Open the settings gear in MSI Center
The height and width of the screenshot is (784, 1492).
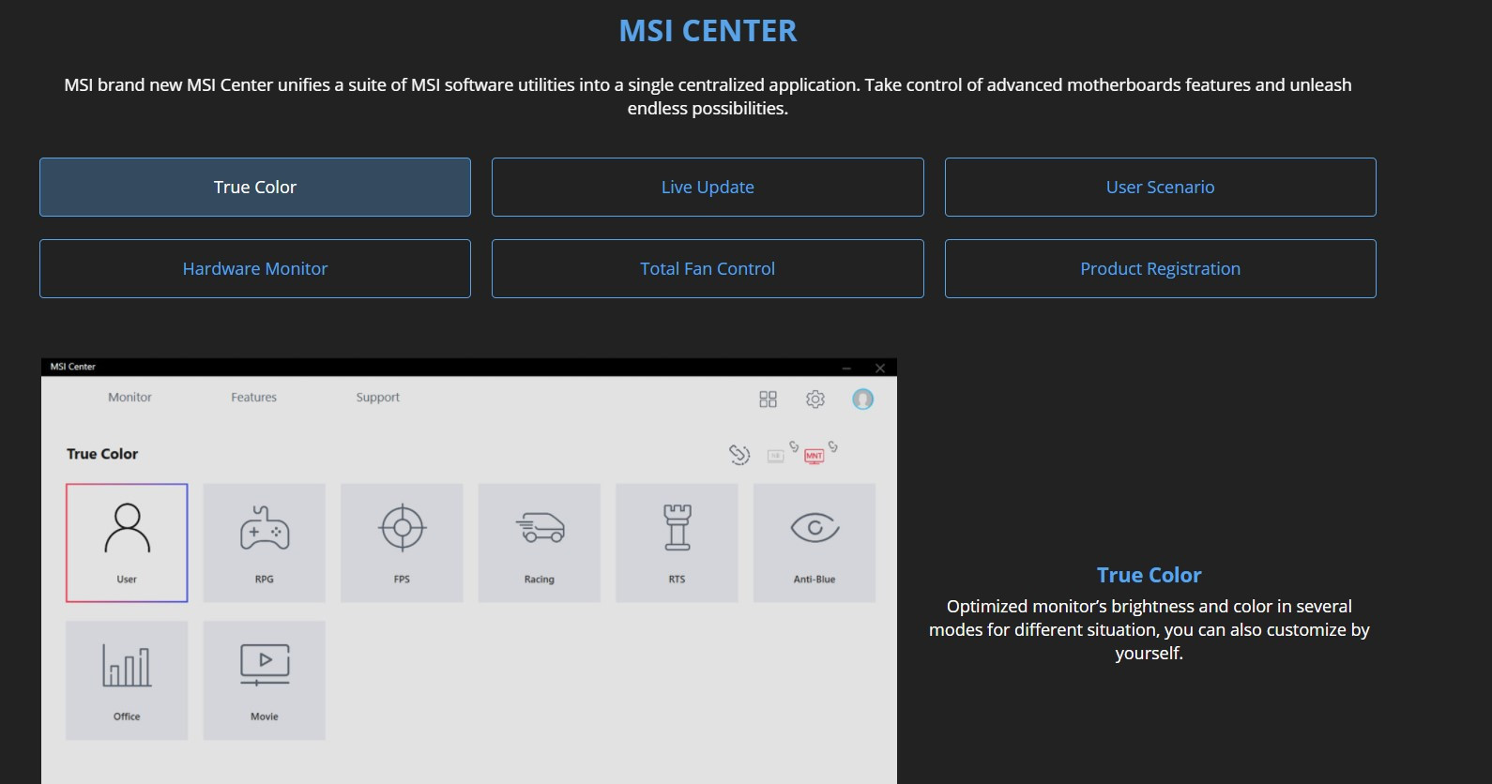tap(815, 400)
